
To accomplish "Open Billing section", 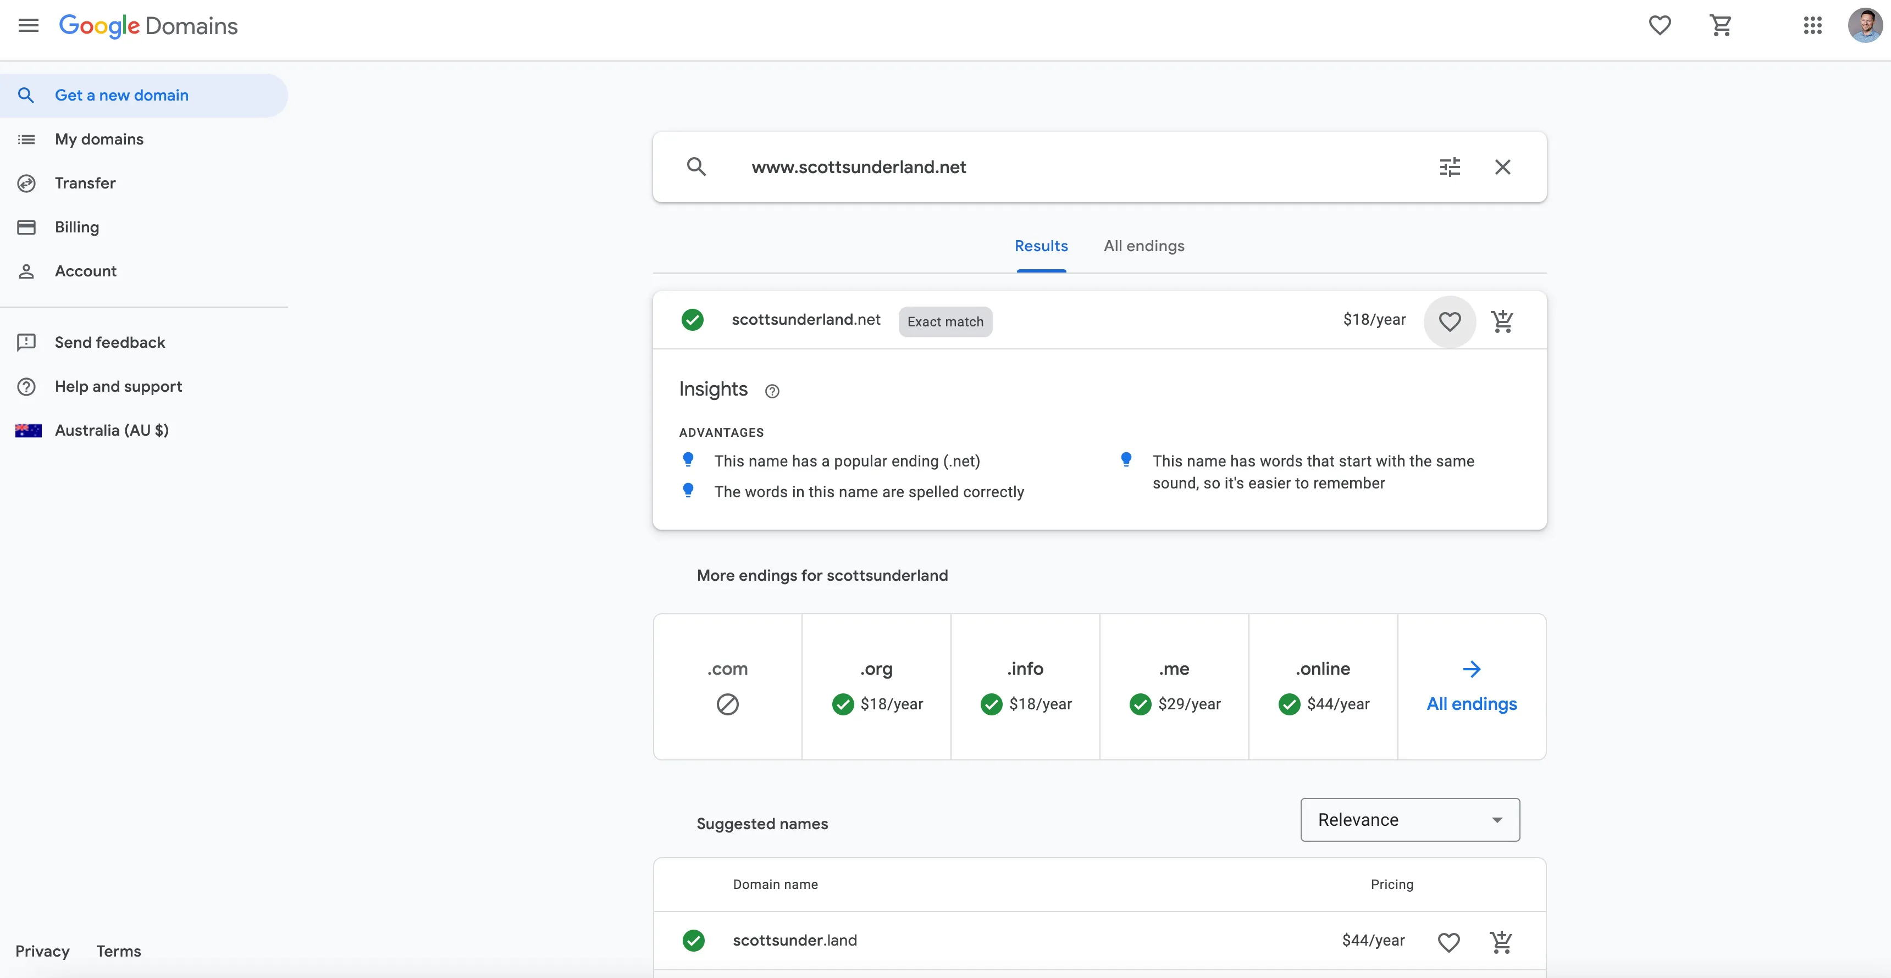I will point(144,227).
